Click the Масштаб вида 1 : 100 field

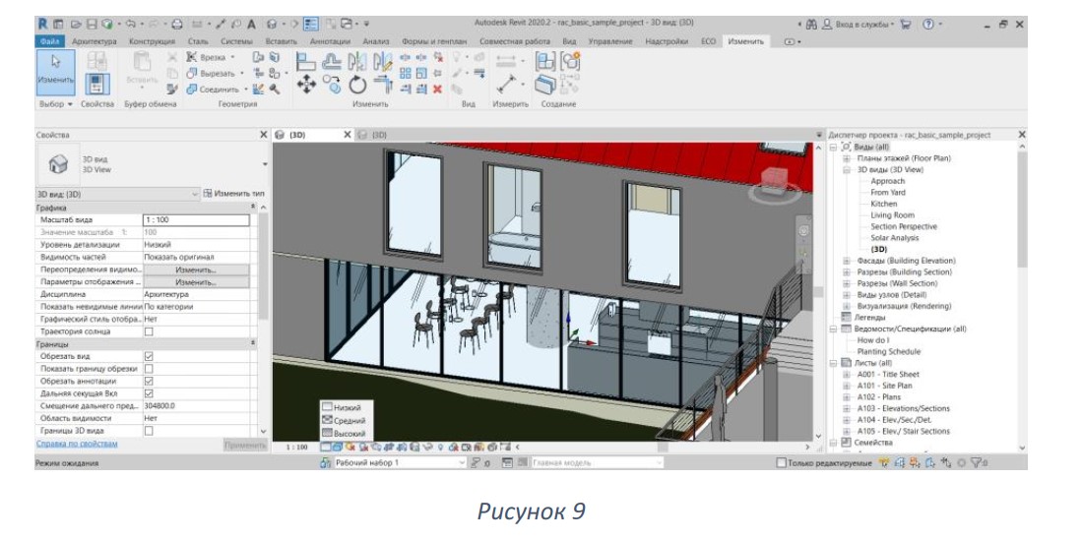pos(196,220)
